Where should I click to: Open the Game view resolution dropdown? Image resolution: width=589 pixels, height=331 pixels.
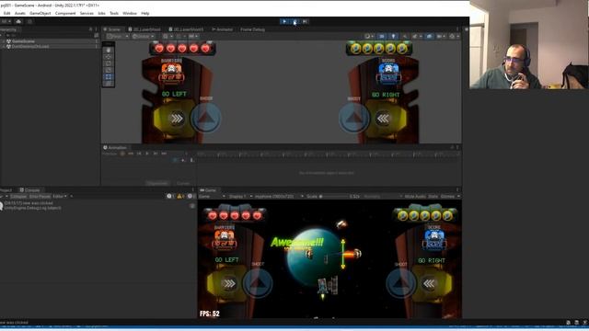click(279, 196)
